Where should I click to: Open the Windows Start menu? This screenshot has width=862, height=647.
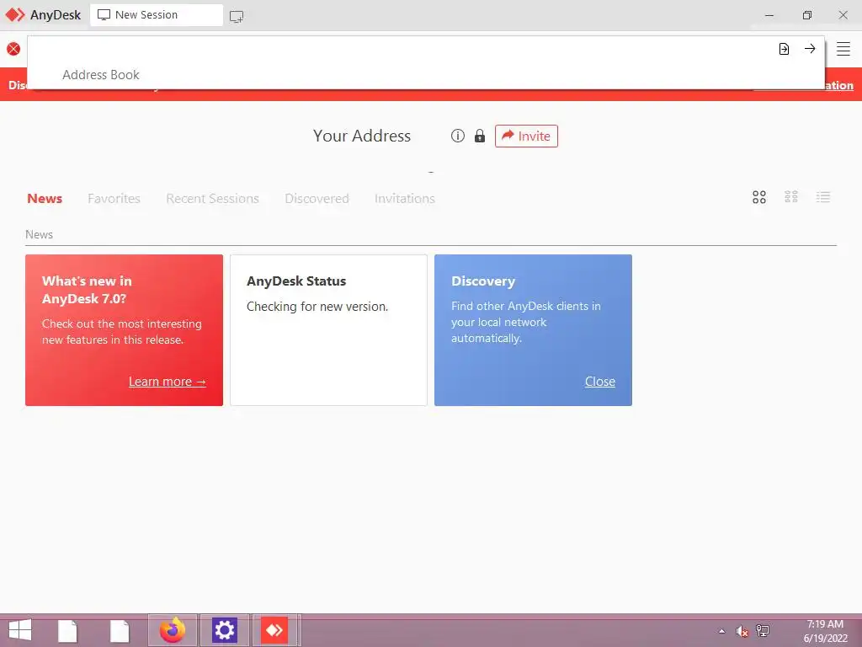[20, 630]
